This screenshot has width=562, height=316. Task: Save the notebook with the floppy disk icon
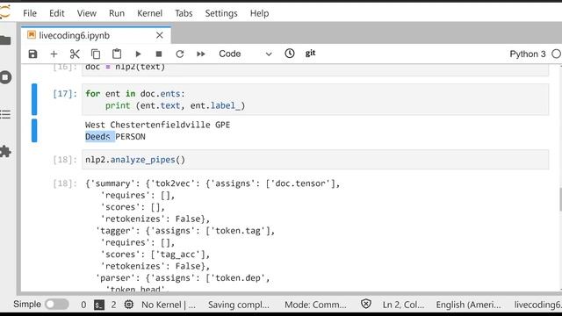tap(32, 54)
